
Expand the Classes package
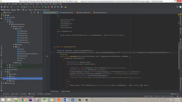point(14,63)
